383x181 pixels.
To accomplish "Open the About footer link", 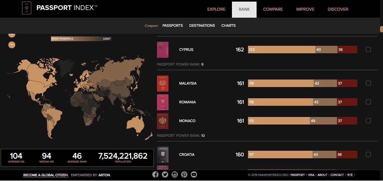I will (x=322, y=175).
